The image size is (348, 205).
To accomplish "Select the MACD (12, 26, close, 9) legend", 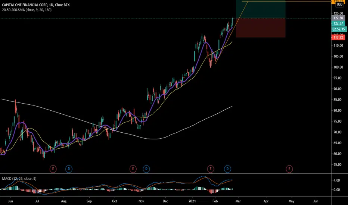I will click(x=19, y=179).
